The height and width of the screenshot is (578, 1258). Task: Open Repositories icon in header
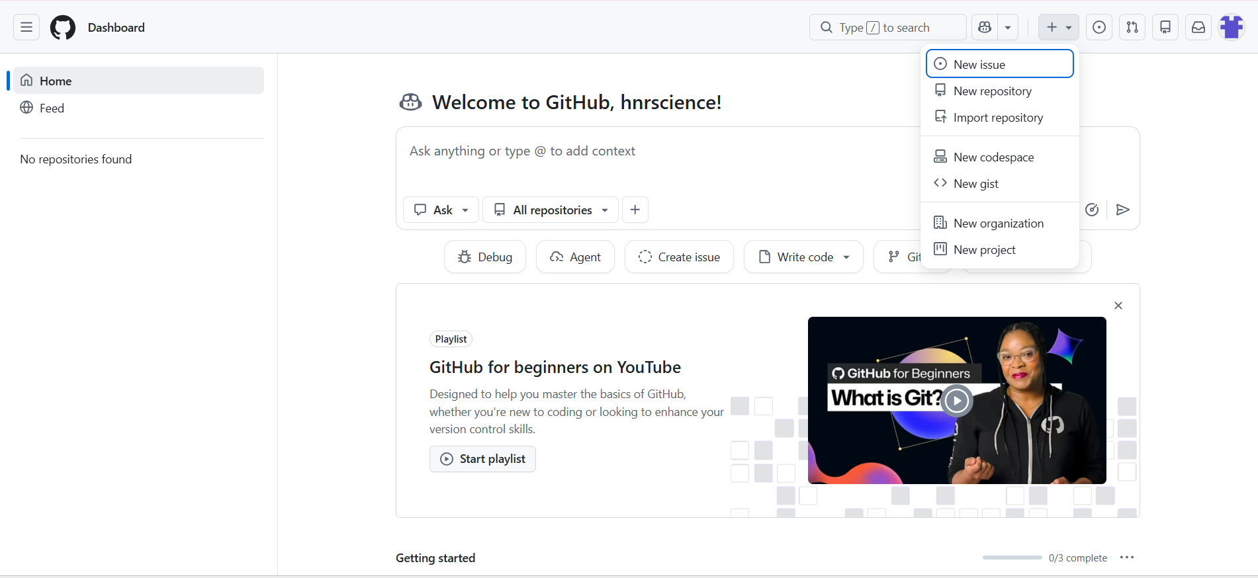pos(1165,27)
